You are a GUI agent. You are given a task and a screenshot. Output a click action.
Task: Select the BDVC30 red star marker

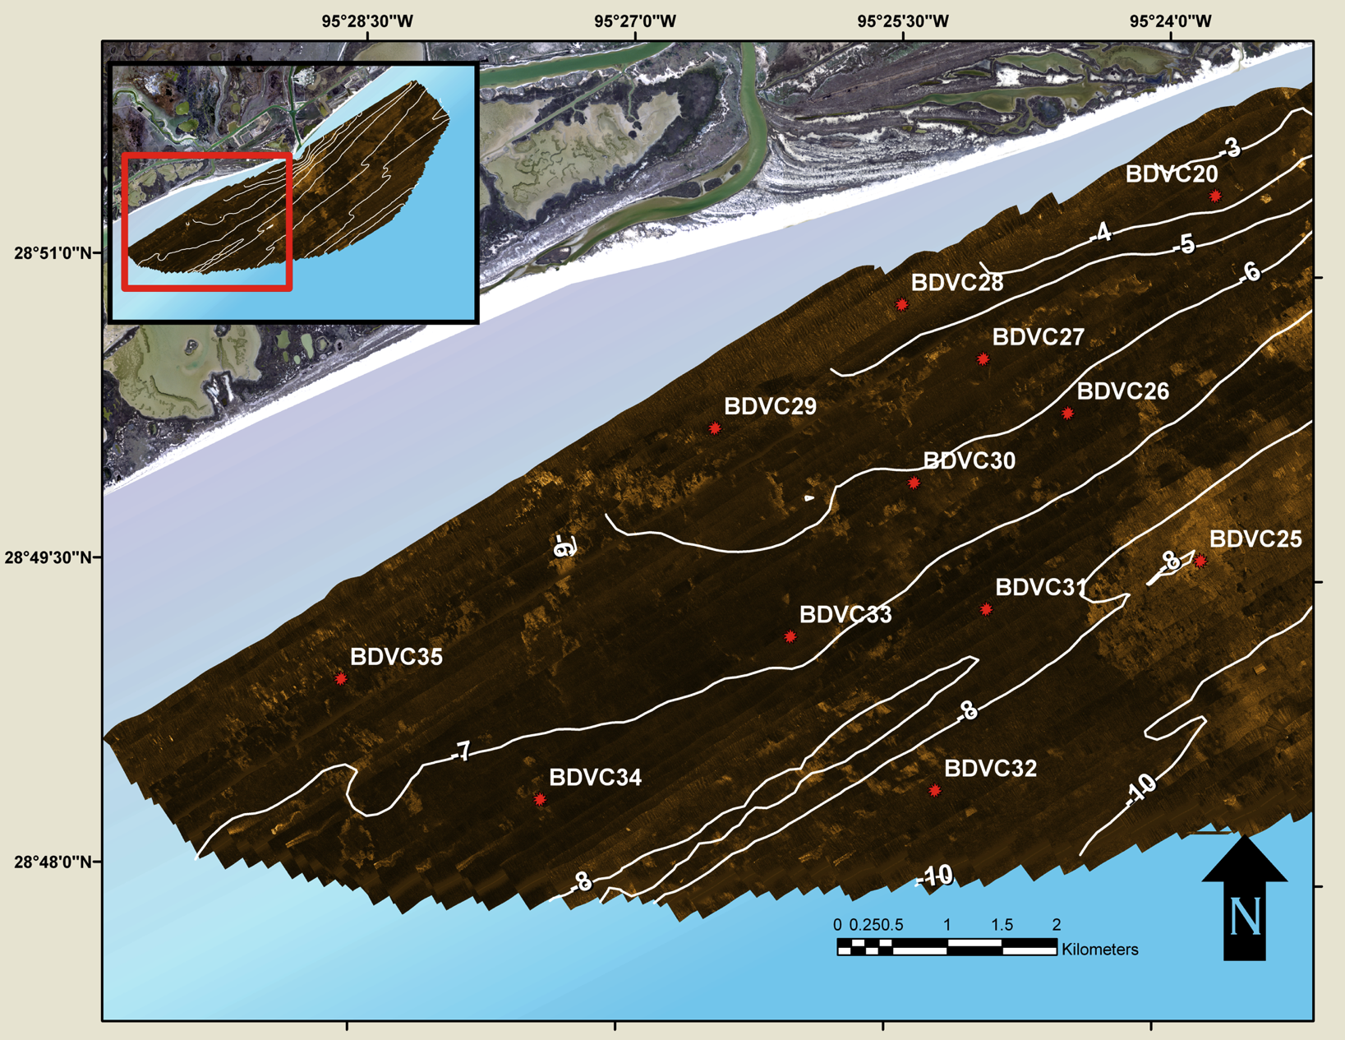tap(914, 483)
